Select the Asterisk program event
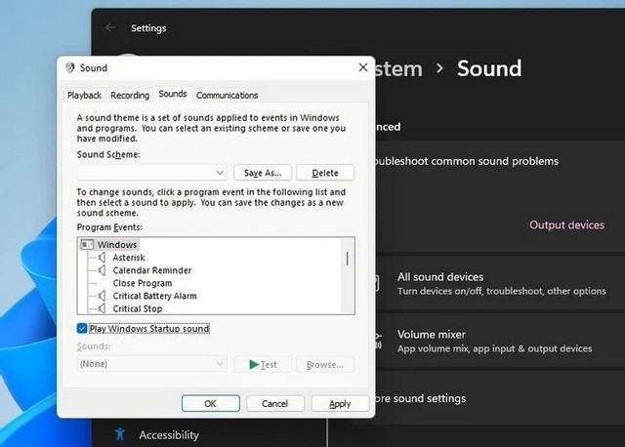 [x=129, y=258]
